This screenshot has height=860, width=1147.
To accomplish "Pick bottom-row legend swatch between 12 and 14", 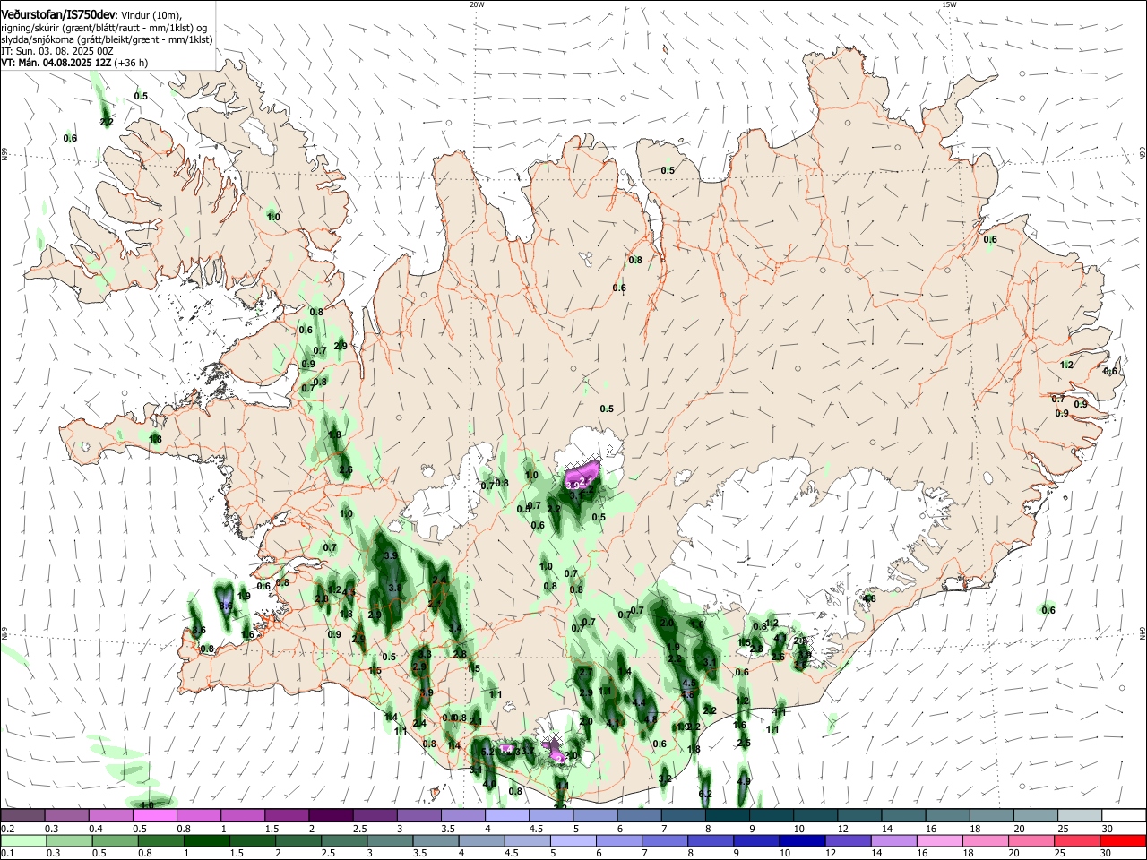I will tap(849, 840).
